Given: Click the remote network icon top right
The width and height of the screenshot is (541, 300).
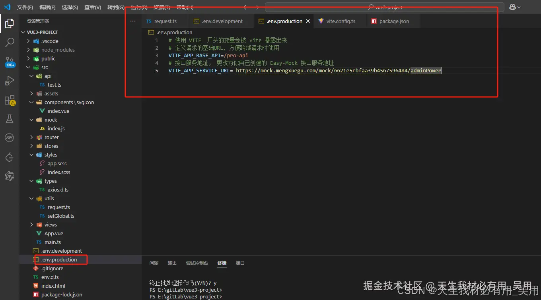Looking at the screenshot, I should click(513, 7).
